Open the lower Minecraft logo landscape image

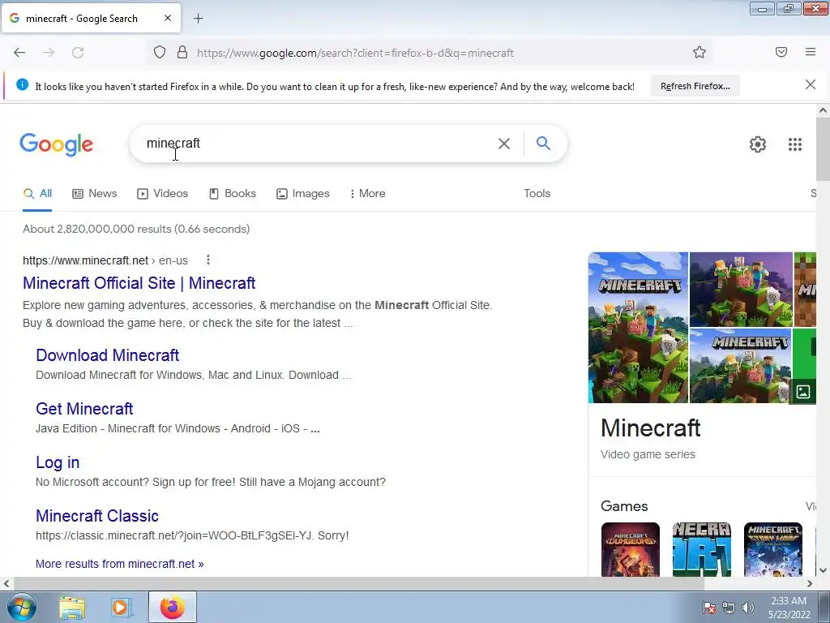point(741,366)
